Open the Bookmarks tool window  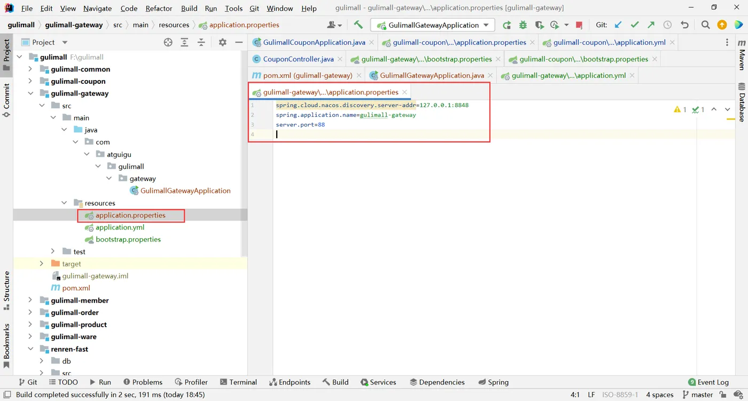click(x=6, y=346)
